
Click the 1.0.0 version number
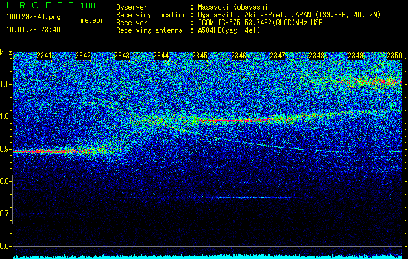pyautogui.click(x=88, y=5)
